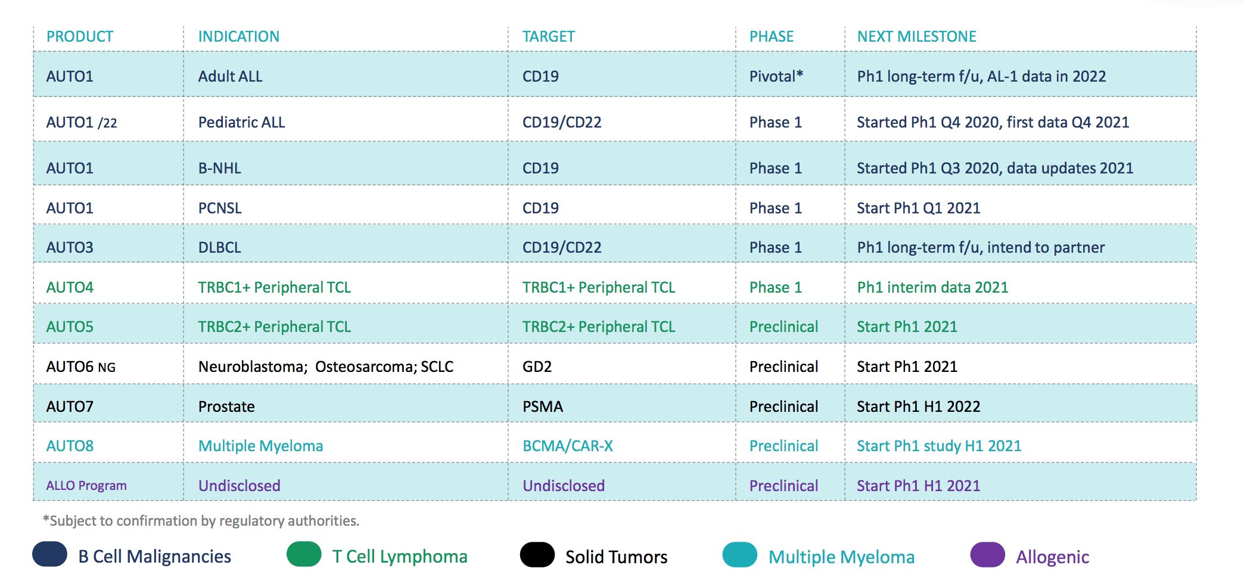
Task: Click the BCMA/CAR-X target cell
Action: (x=567, y=446)
